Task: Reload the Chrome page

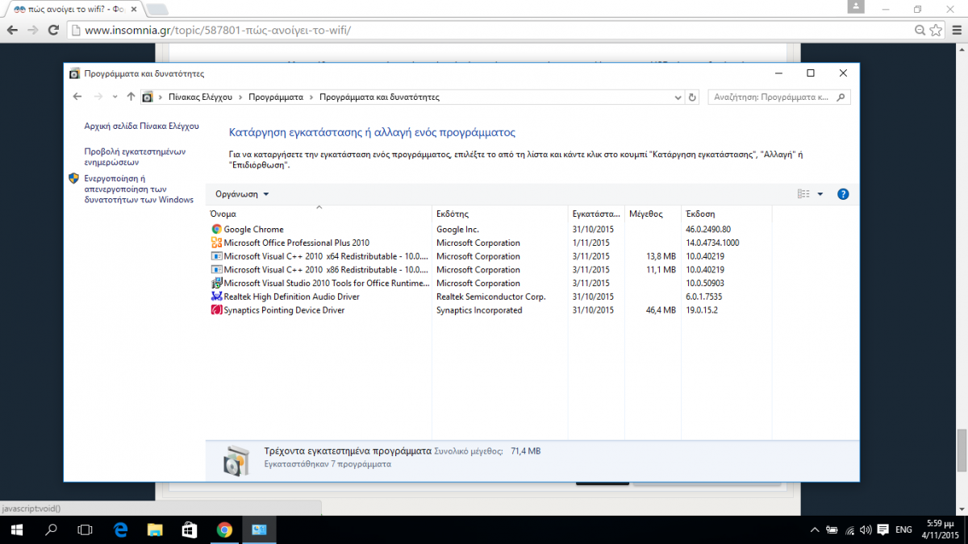Action: 53,30
